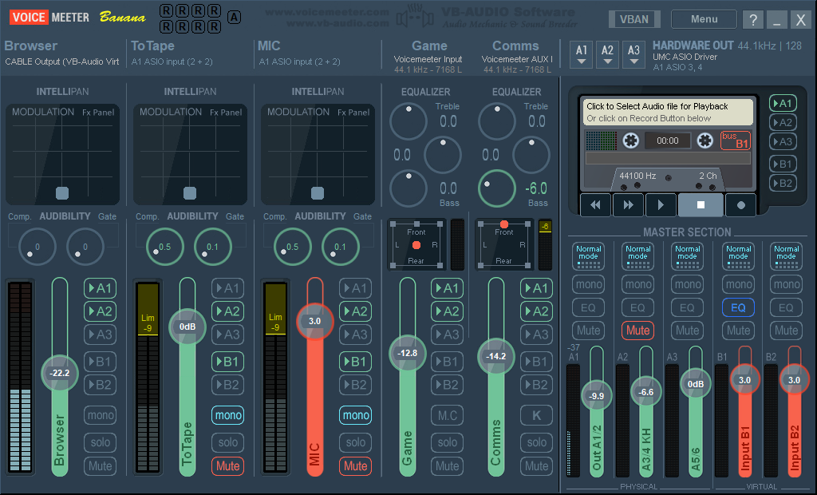Enable recorder output to A1
The image size is (817, 495).
tap(783, 103)
